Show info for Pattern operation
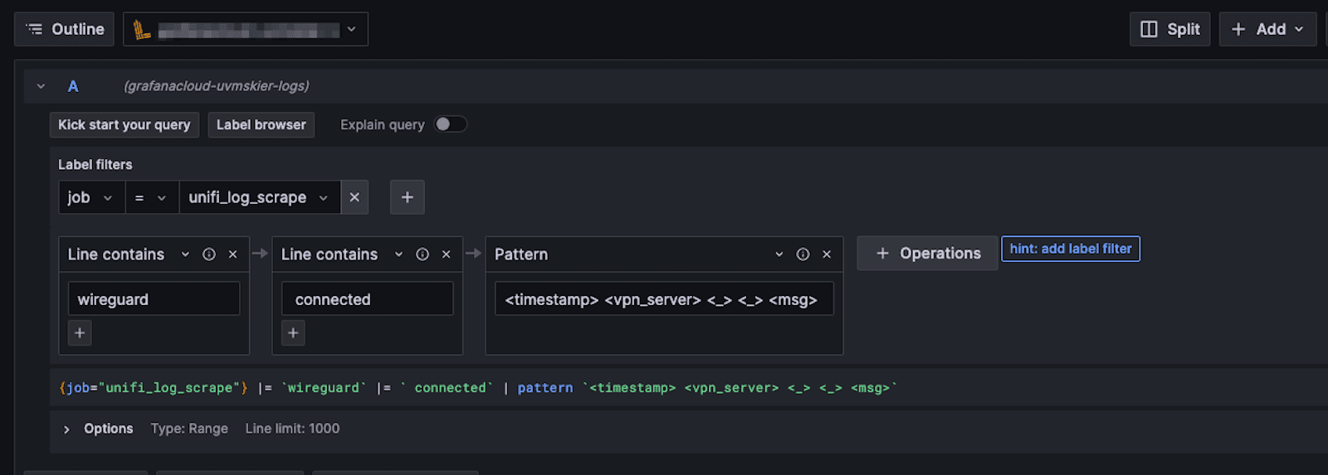 (x=803, y=254)
